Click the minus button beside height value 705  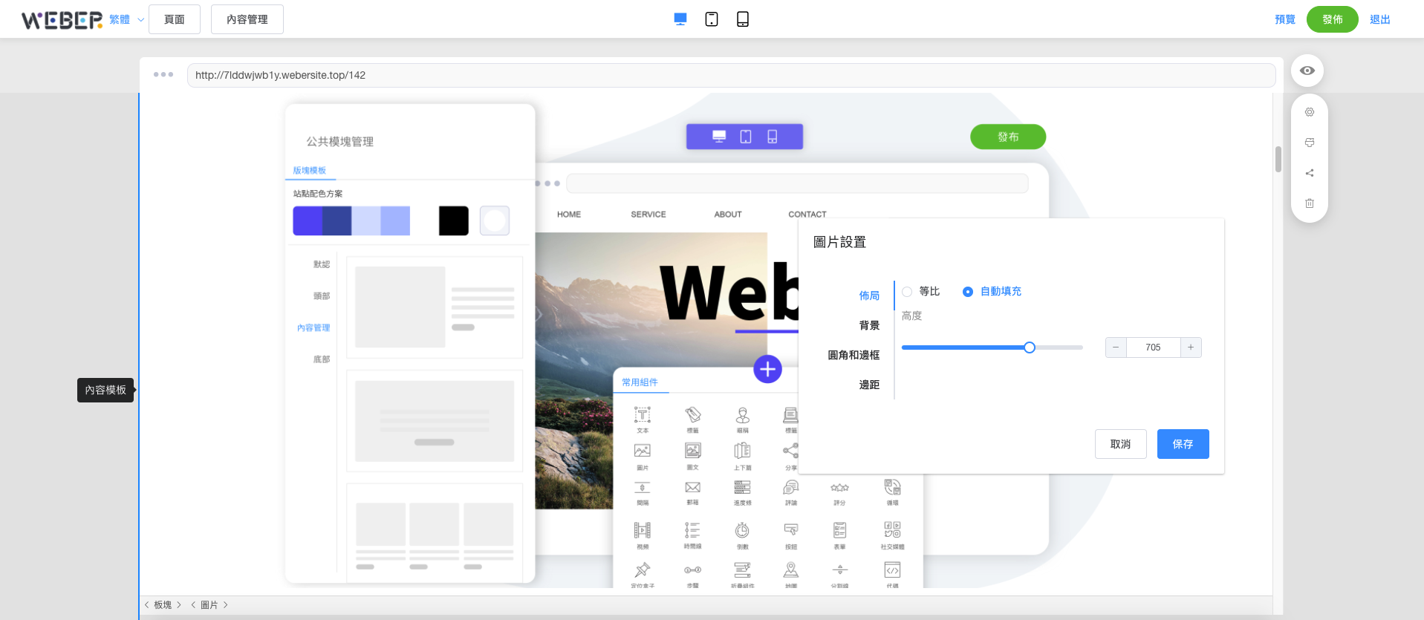coord(1116,347)
